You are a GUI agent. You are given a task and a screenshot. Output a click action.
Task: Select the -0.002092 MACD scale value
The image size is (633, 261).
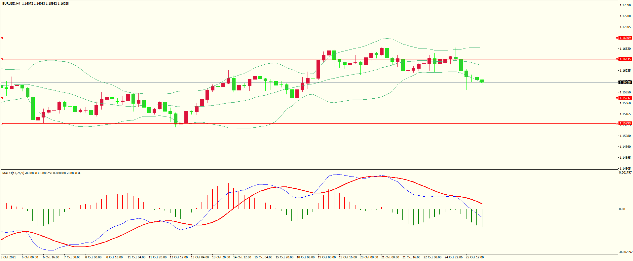point(625,252)
